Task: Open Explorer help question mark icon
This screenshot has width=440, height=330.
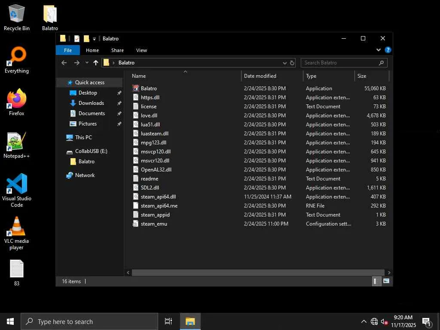Action: [388, 50]
